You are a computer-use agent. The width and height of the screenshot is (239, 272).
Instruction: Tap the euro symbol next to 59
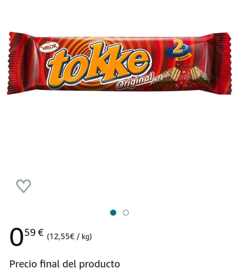[41, 232]
